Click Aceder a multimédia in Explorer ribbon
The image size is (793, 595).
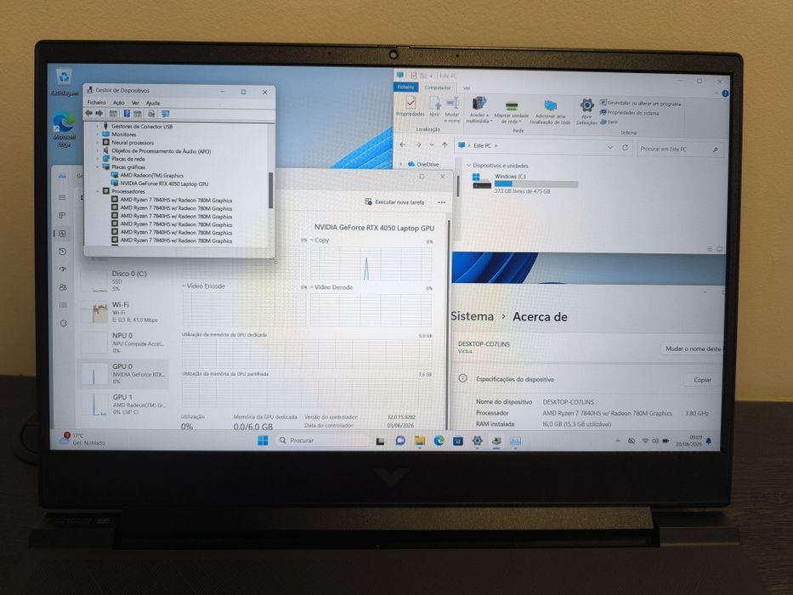click(x=479, y=110)
